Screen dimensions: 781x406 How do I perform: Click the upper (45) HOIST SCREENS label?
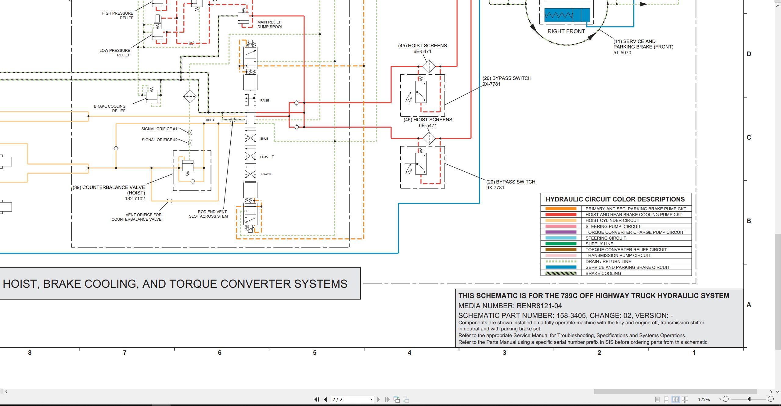(x=422, y=48)
